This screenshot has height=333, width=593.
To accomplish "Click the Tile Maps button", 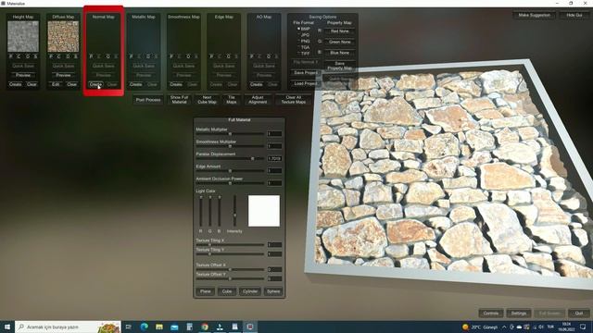I will [x=232, y=100].
